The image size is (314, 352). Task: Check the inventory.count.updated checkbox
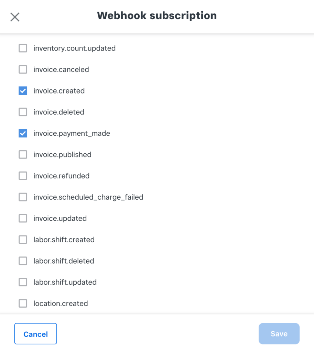[x=23, y=48]
